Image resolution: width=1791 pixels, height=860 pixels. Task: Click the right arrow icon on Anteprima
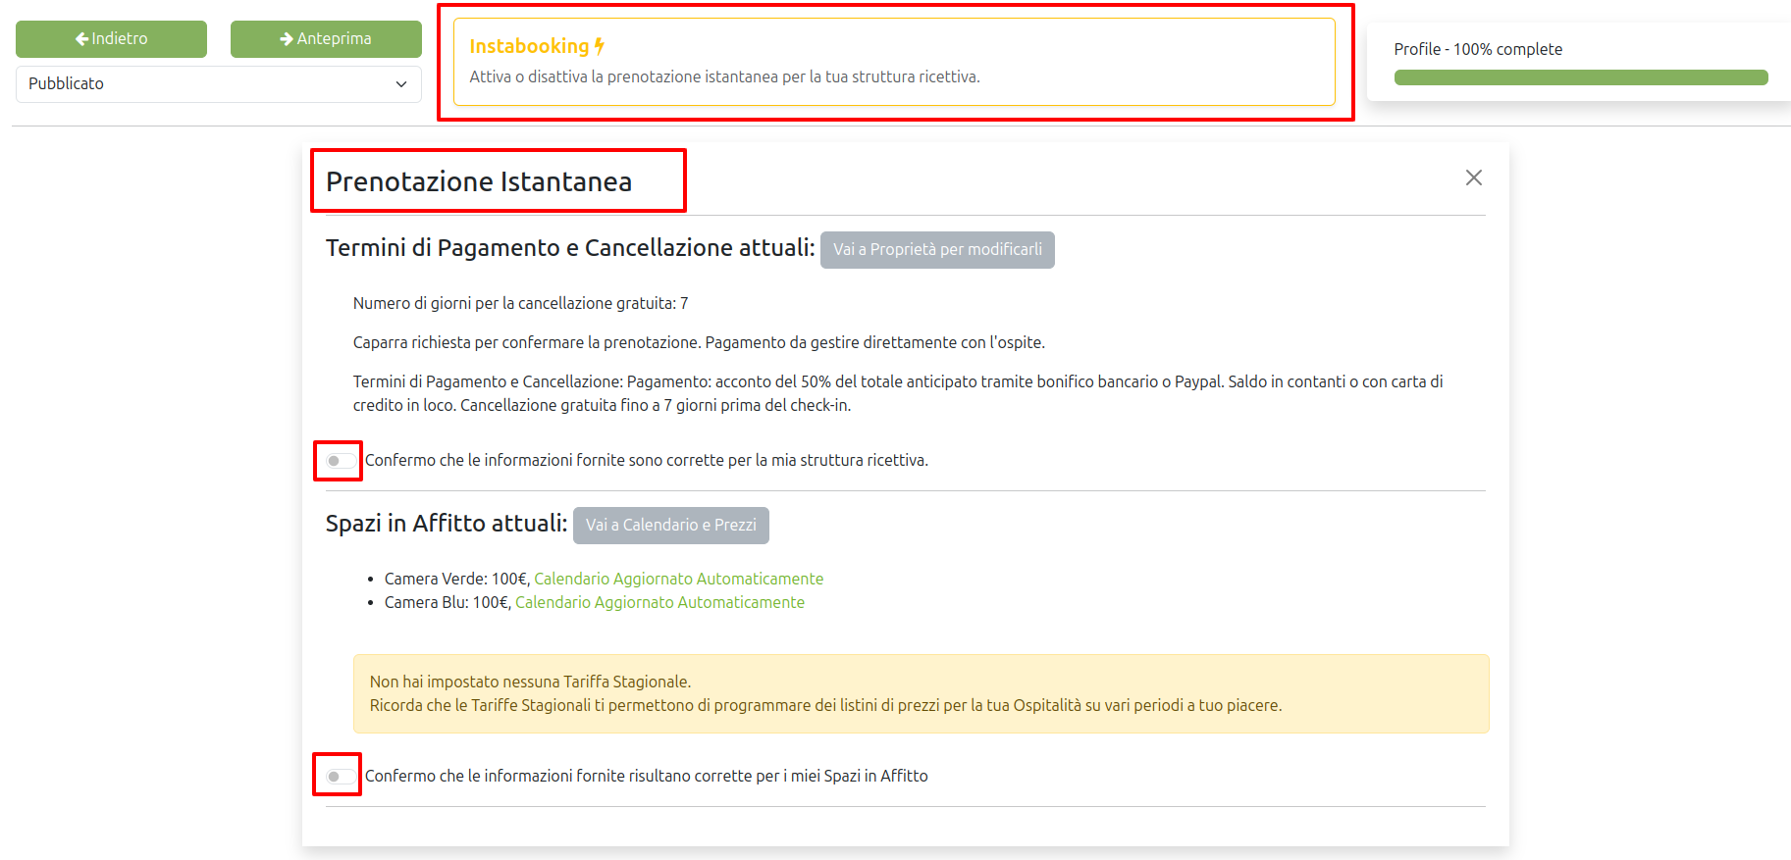tap(287, 39)
